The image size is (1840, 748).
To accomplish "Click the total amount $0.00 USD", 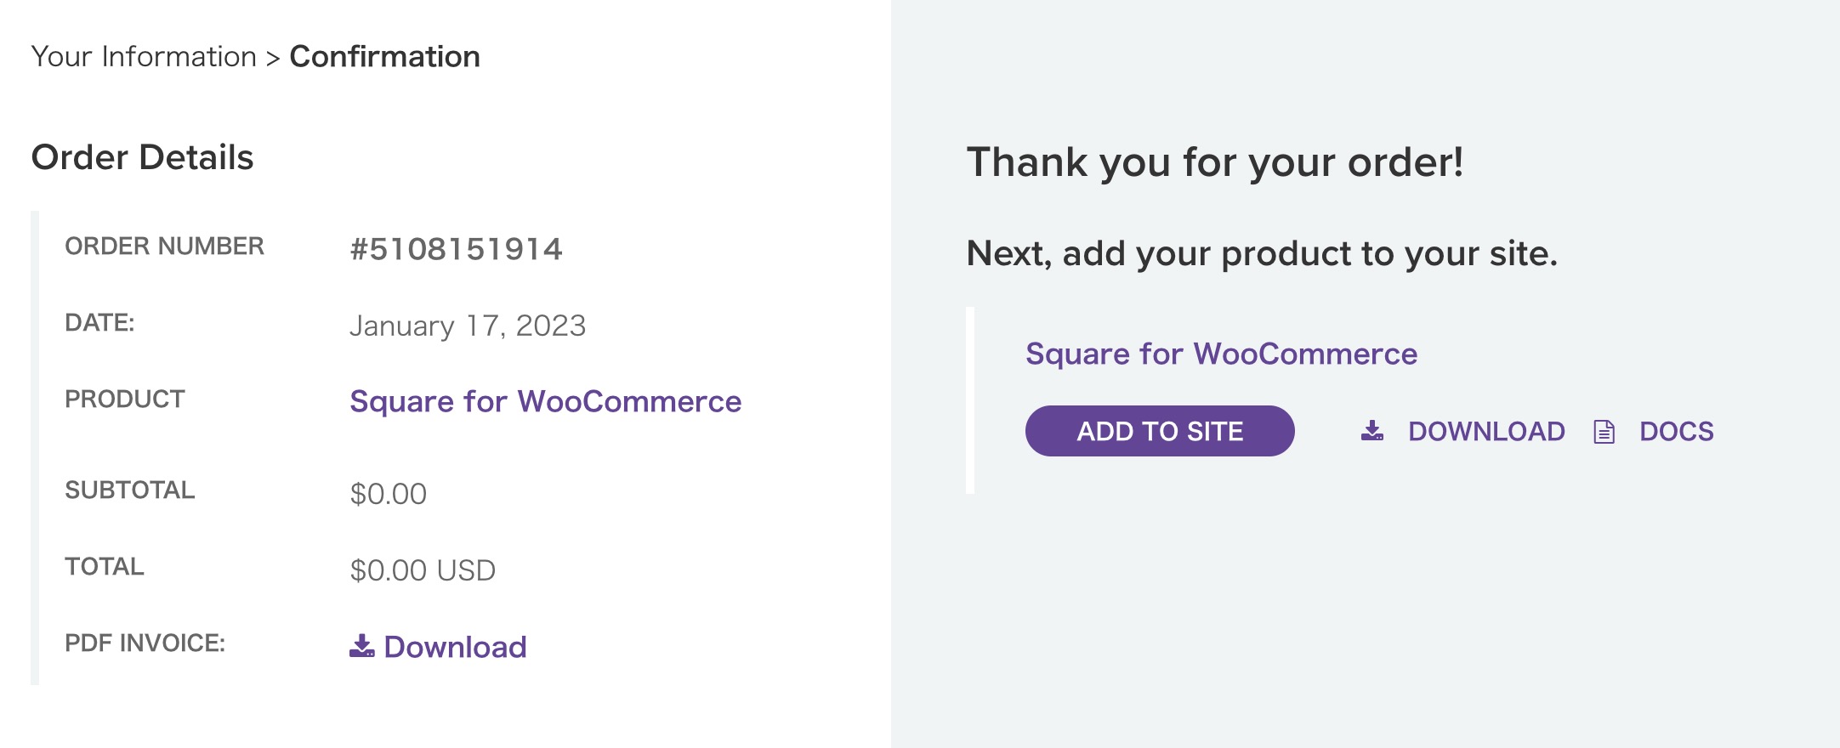I will click(423, 570).
